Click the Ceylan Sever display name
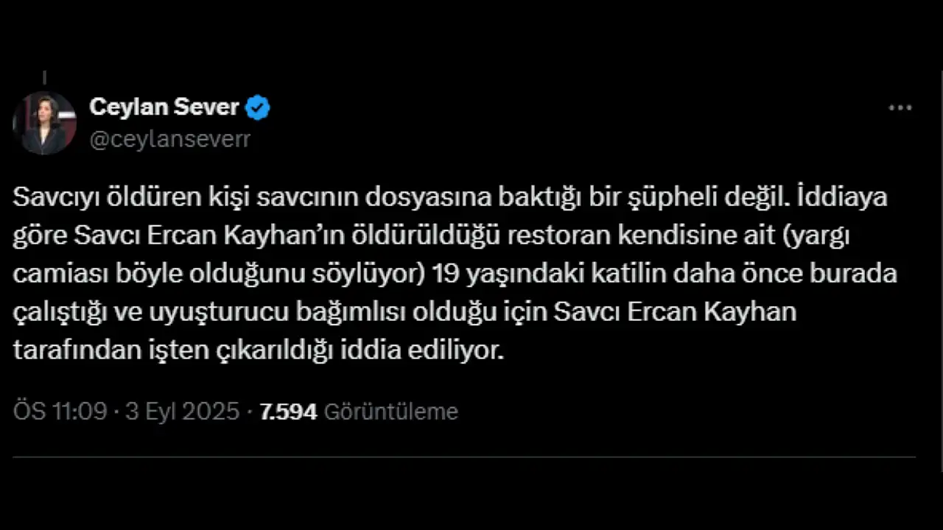This screenshot has height=530, width=943. pos(164,107)
